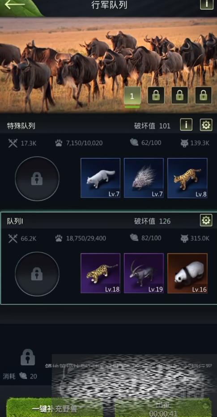The width and height of the screenshot is (217, 417).
Task: Tap the third locked march slot
Action: [180, 96]
